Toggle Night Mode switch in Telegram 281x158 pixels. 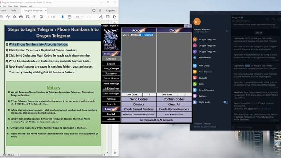click(226, 102)
